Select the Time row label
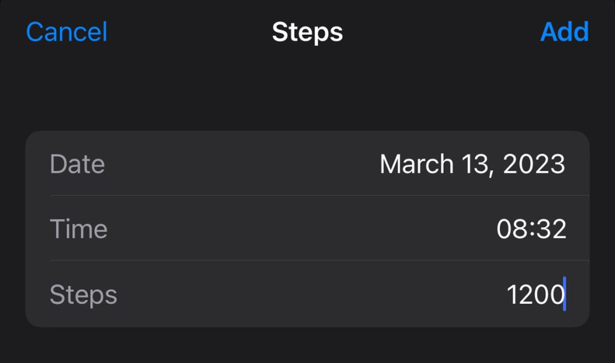This screenshot has height=363, width=615. click(x=78, y=229)
